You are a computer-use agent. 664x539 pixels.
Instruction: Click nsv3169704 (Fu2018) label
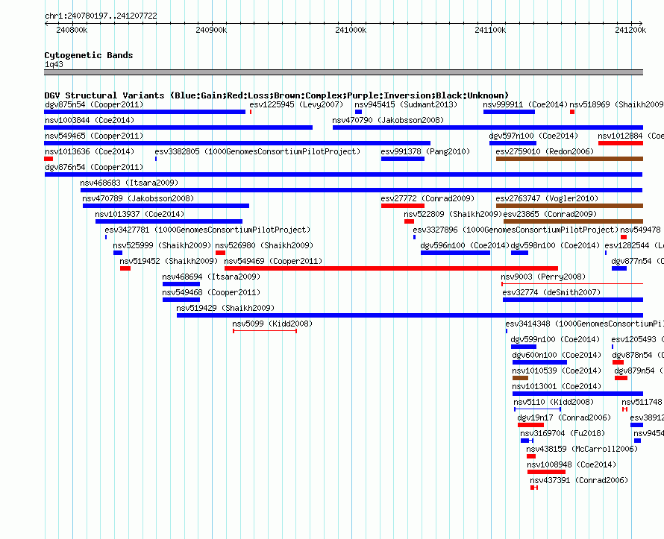point(563,433)
